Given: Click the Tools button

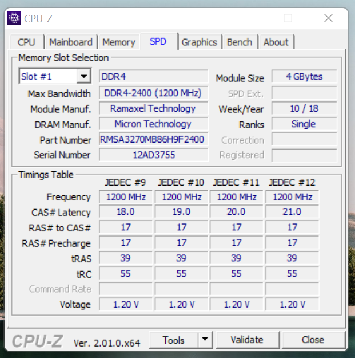Looking at the screenshot, I should (174, 340).
